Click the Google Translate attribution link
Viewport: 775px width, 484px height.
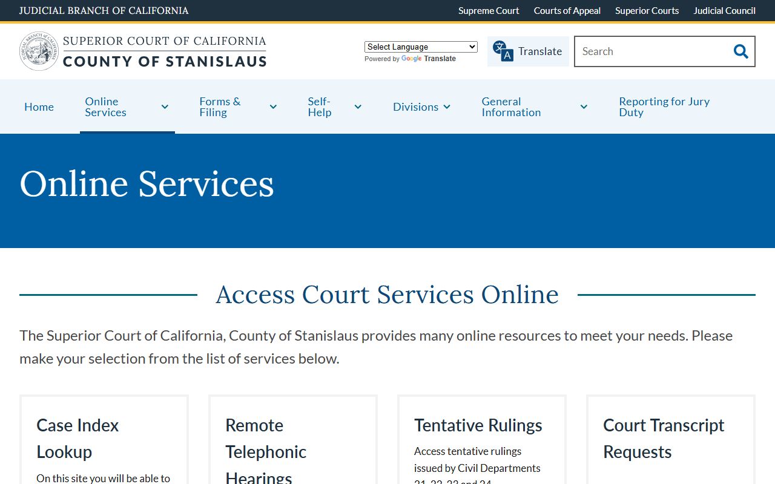pyautogui.click(x=429, y=59)
